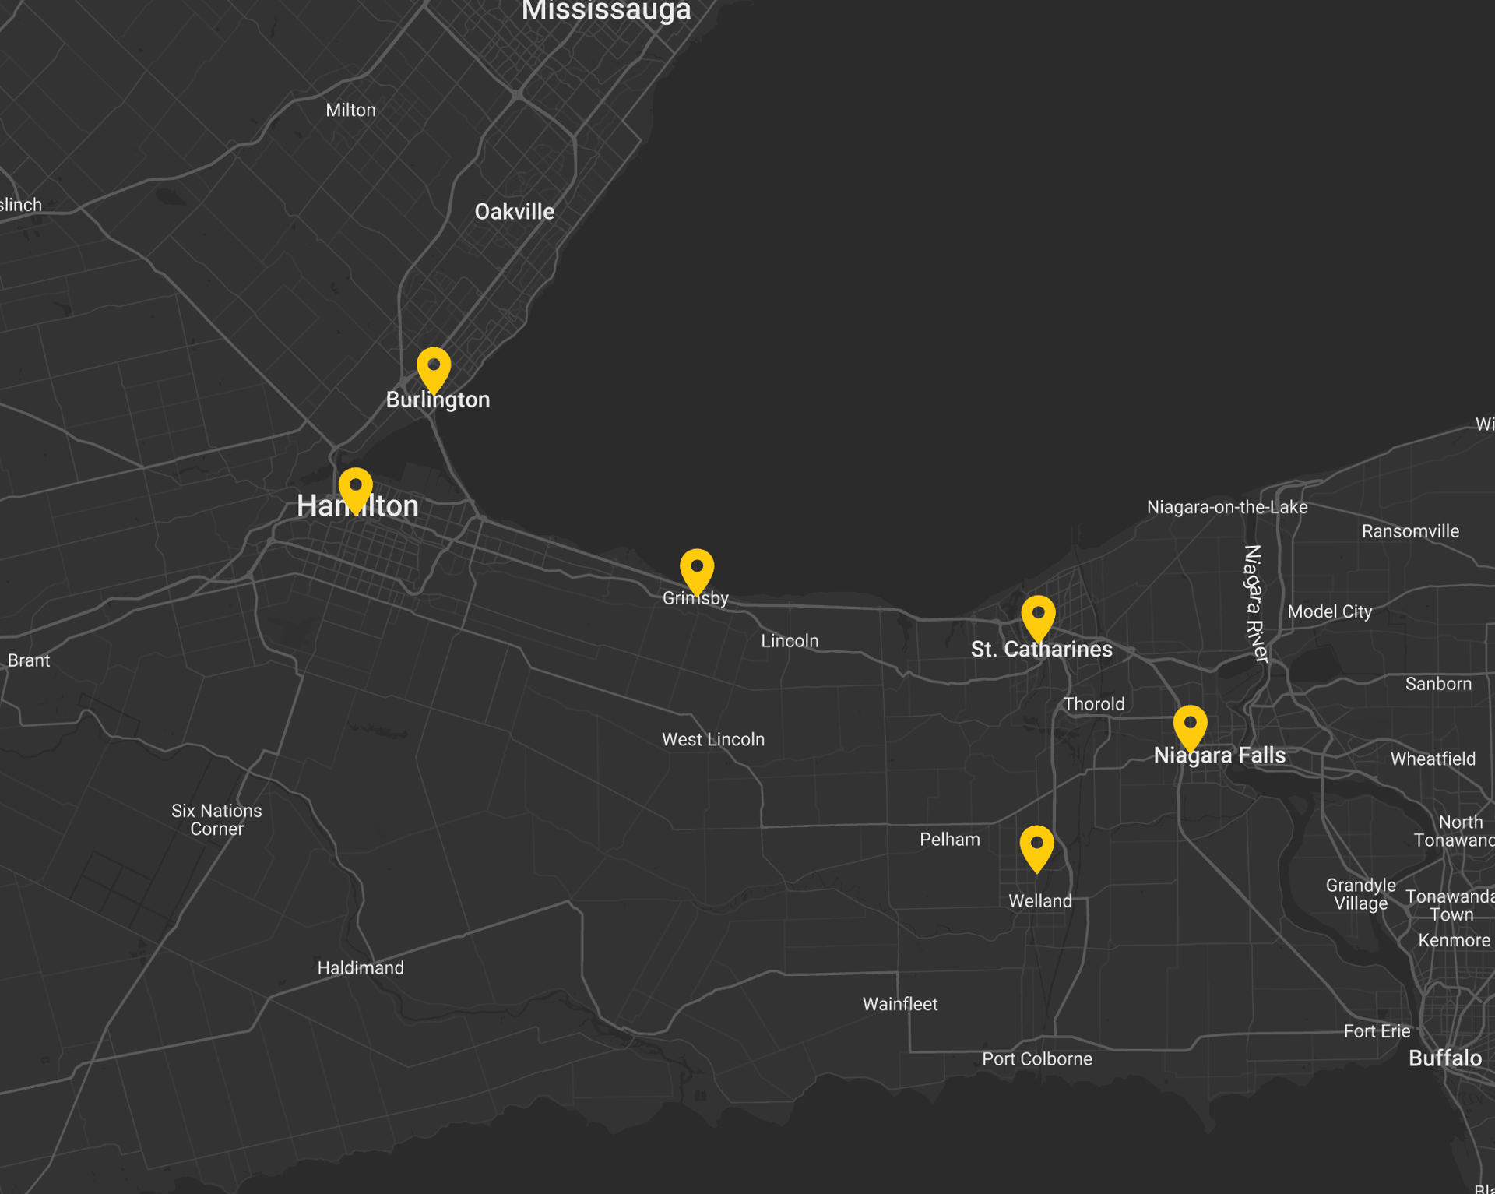Click the Niagara-on-the-Lake label
1495x1194 pixels.
pyautogui.click(x=1227, y=507)
